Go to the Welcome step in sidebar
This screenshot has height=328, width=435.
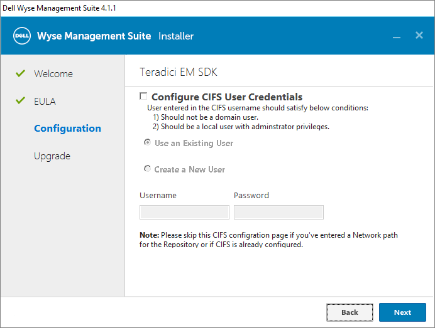click(x=53, y=74)
